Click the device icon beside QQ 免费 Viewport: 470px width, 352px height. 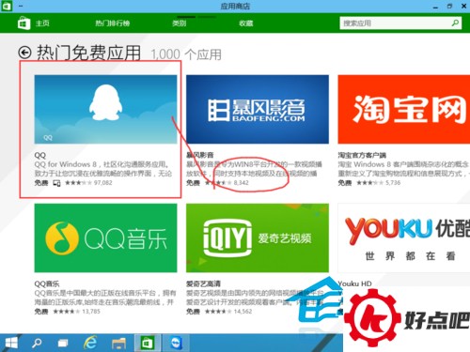tap(56, 183)
